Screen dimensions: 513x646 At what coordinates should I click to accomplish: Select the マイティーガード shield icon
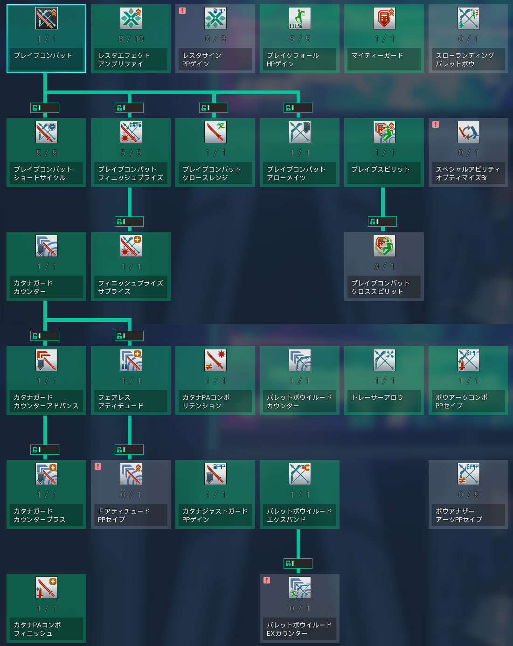click(x=384, y=19)
